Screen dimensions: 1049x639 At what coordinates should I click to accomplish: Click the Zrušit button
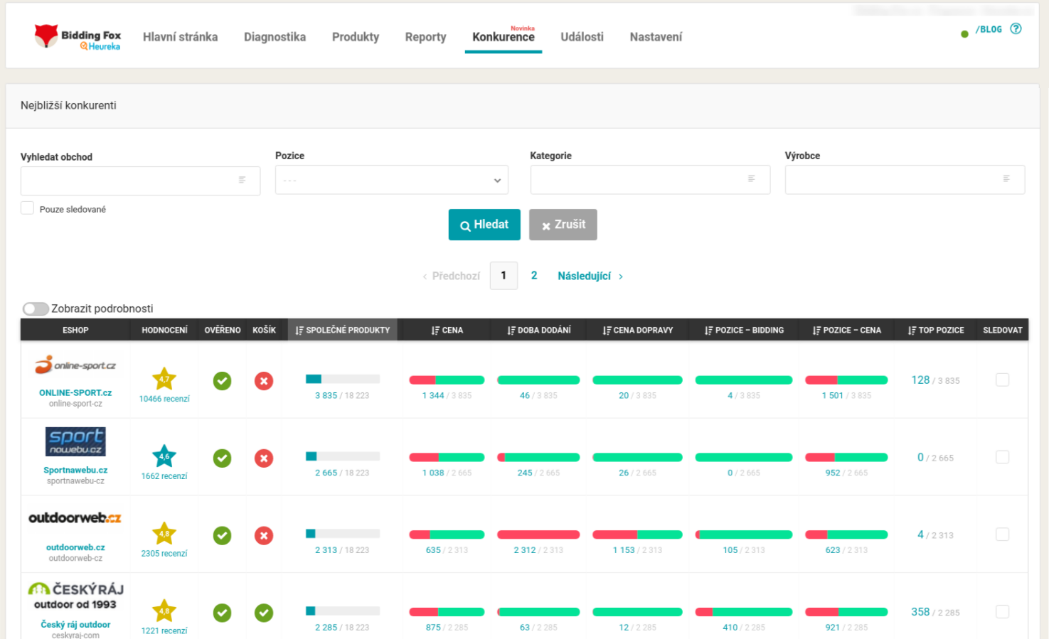click(563, 225)
